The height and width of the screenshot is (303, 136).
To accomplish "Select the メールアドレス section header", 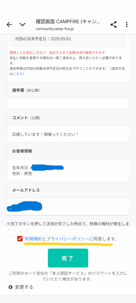I will pos(68,190).
